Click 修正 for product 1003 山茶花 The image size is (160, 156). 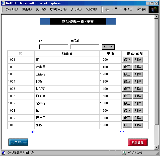pos(127,74)
